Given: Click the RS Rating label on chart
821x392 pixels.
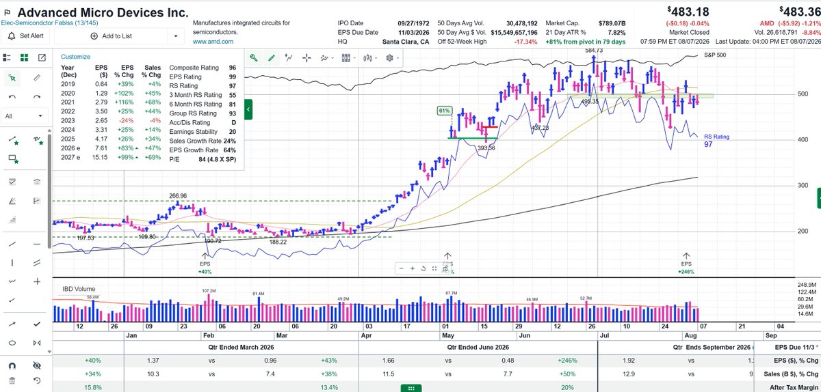Looking at the screenshot, I should point(716,137).
